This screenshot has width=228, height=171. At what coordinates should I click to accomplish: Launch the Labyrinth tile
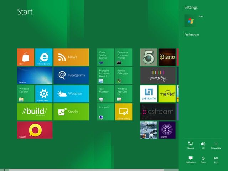tap(149, 94)
